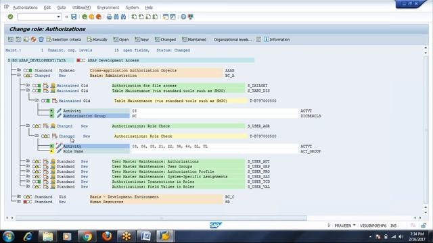Click the Save disk icon
This screenshot has height=243, width=433.
tap(74, 17)
